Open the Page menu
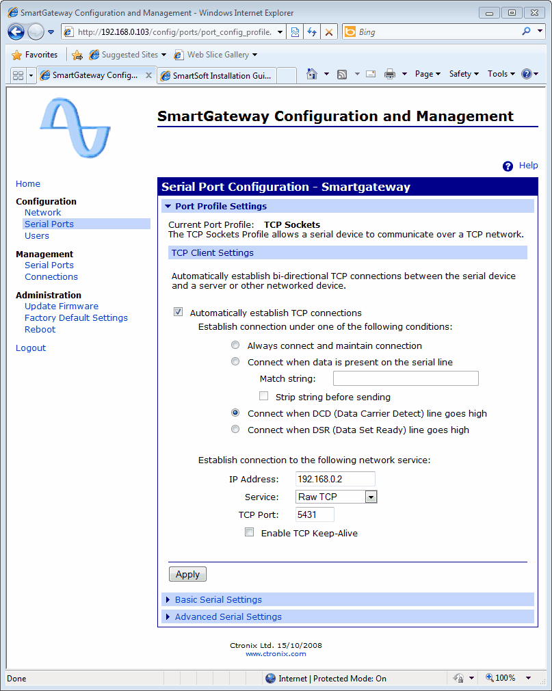This screenshot has width=552, height=691. (428, 74)
